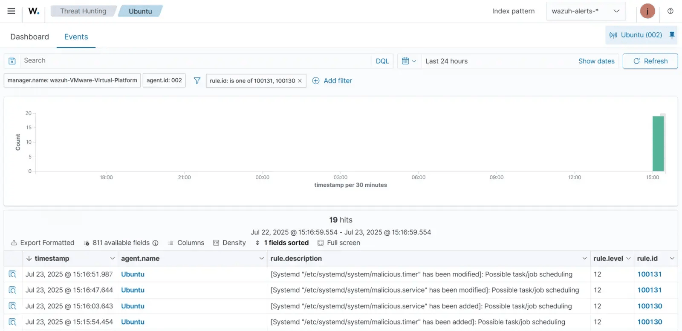Screen dimensions: 682x331
Task: Open rule.level column options chevron
Action: point(628,258)
